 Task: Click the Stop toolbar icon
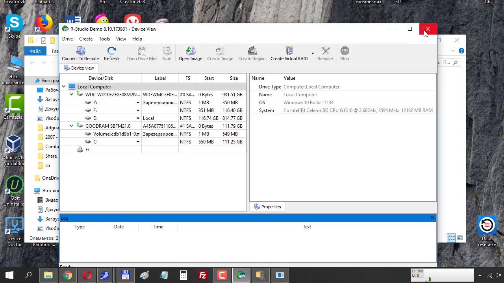[x=345, y=53]
